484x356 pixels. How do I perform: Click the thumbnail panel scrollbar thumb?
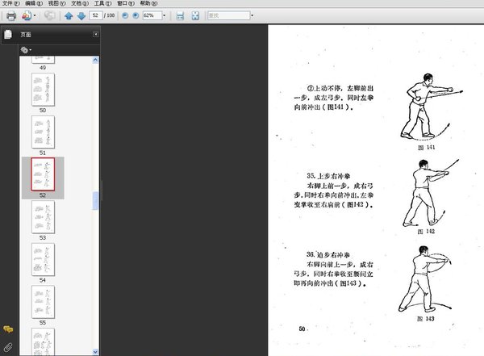click(x=95, y=201)
